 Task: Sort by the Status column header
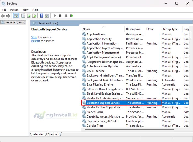click(152, 29)
